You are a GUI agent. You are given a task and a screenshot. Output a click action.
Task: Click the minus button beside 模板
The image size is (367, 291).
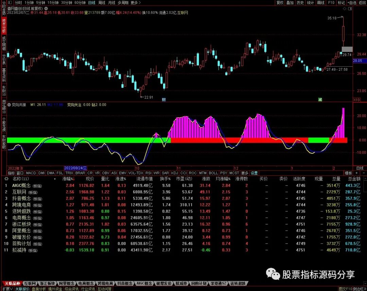click(x=364, y=173)
